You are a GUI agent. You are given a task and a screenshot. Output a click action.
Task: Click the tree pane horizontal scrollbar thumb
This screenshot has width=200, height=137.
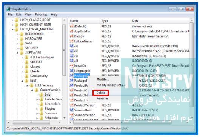[31, 122]
